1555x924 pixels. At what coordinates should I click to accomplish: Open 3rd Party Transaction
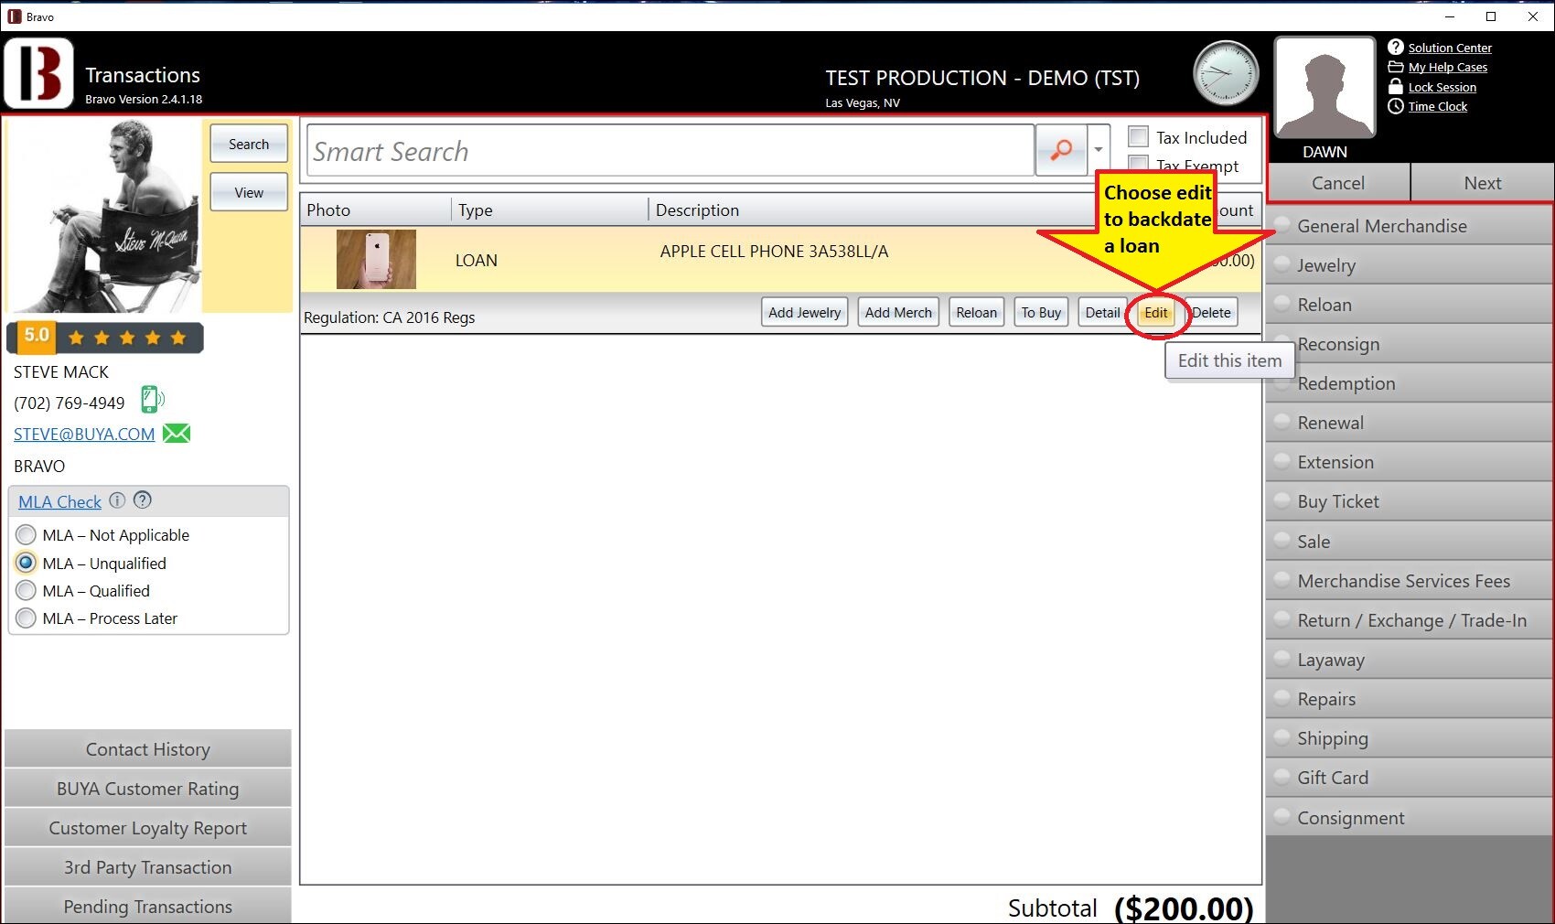tap(148, 867)
